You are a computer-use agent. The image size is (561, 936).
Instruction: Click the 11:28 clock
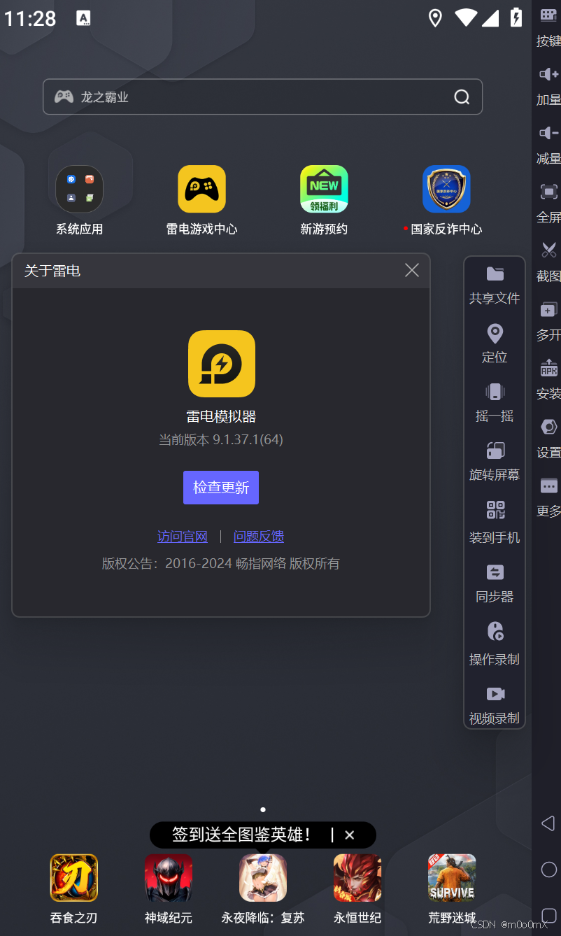30,18
